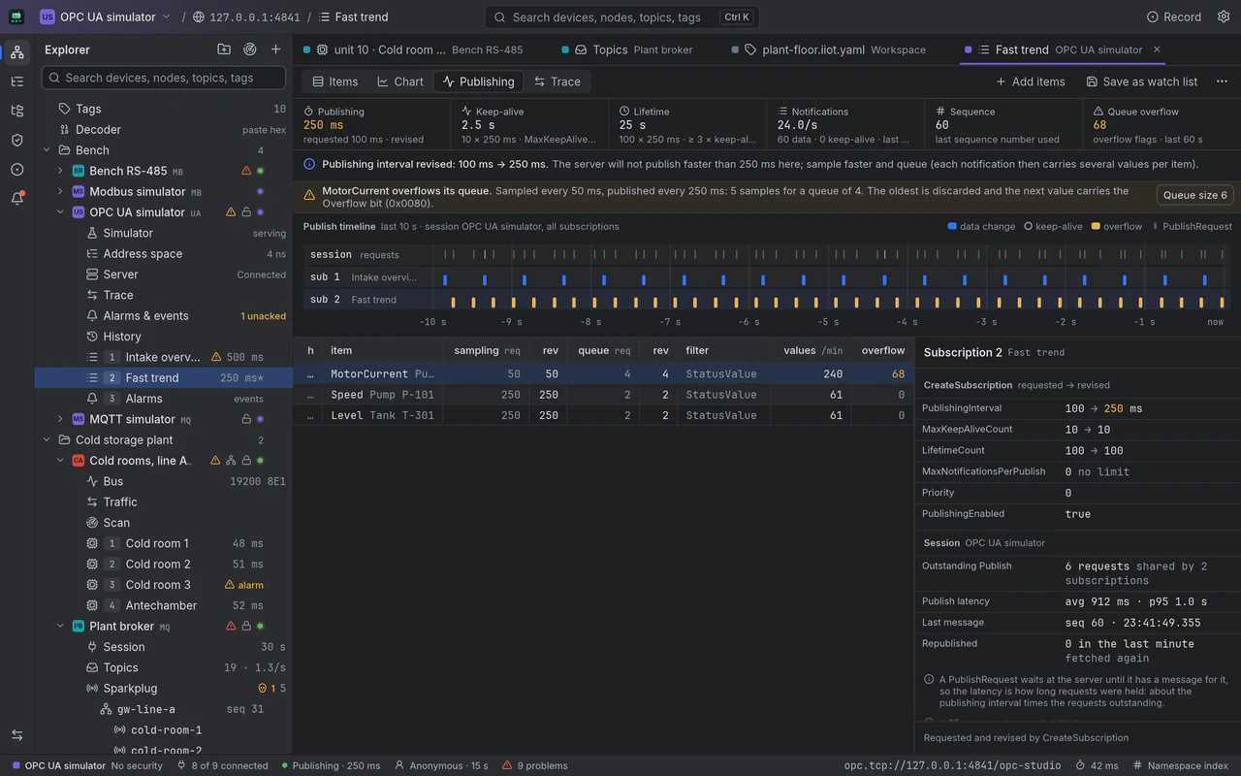Close the Fast trend tab
The image size is (1241, 776).
point(1157,49)
